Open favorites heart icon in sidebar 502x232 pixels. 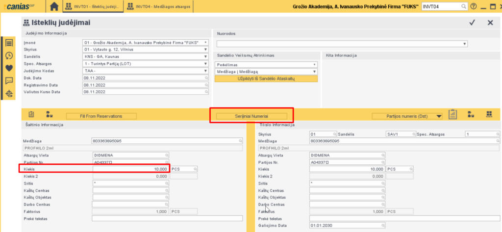[9, 68]
